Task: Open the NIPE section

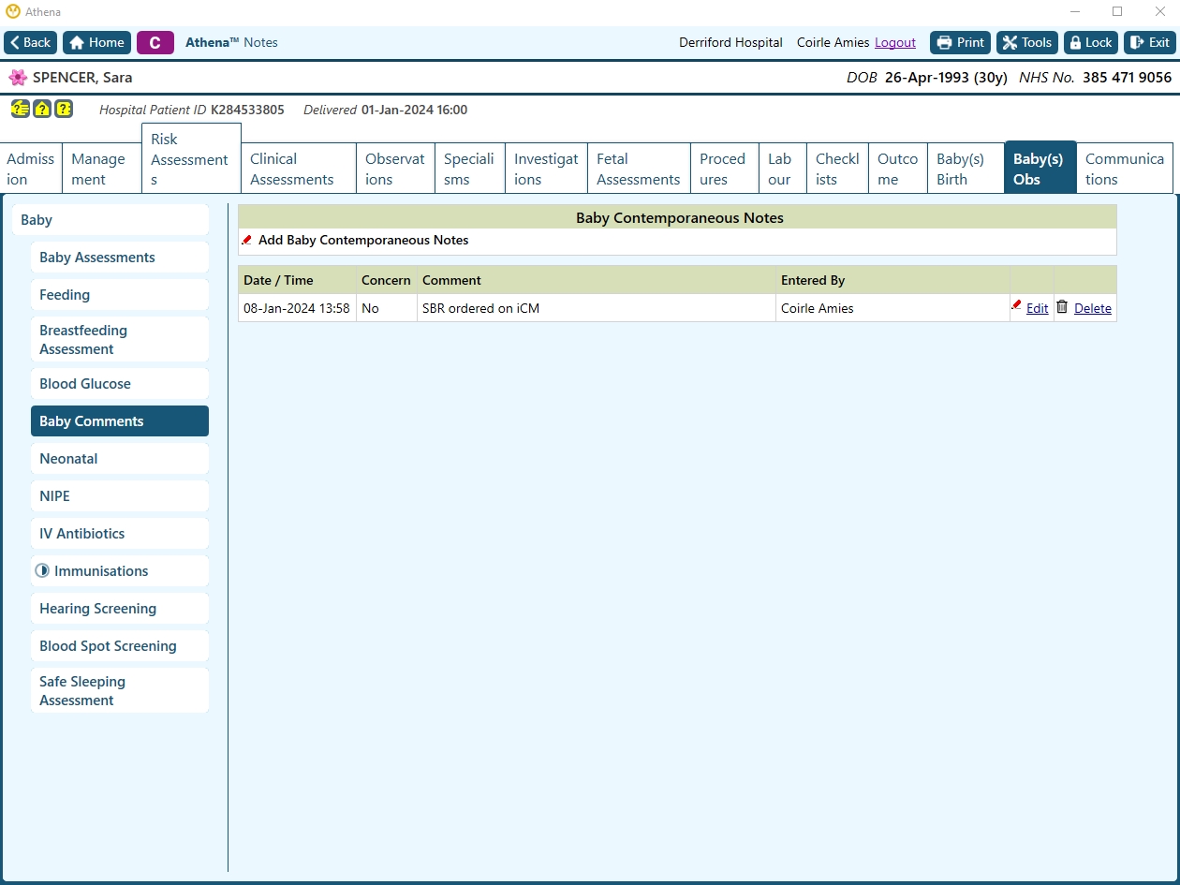Action: pos(120,496)
